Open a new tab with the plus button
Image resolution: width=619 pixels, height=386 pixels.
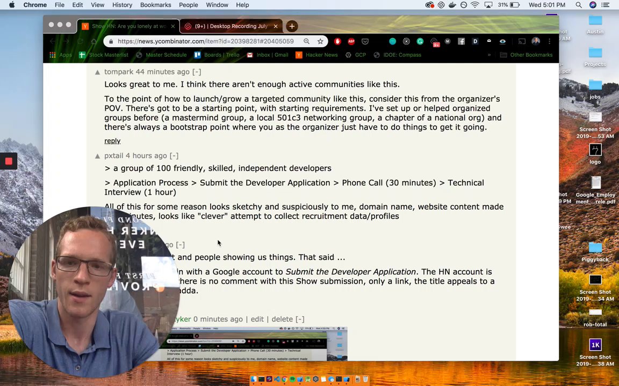(x=292, y=26)
